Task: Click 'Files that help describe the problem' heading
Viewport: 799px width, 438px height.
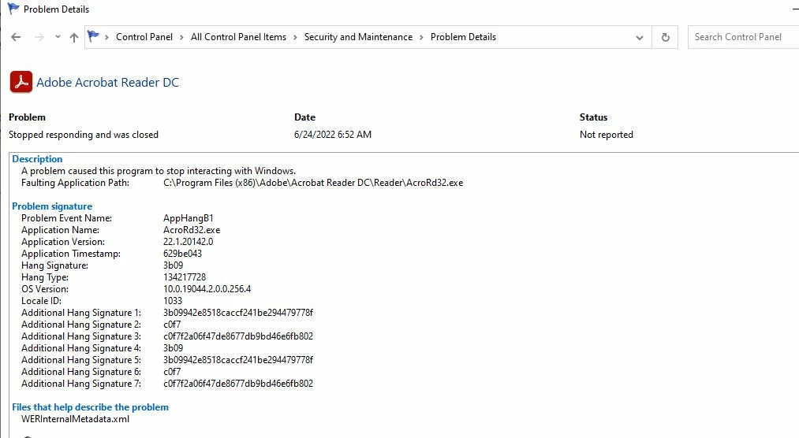Action: pyautogui.click(x=90, y=407)
